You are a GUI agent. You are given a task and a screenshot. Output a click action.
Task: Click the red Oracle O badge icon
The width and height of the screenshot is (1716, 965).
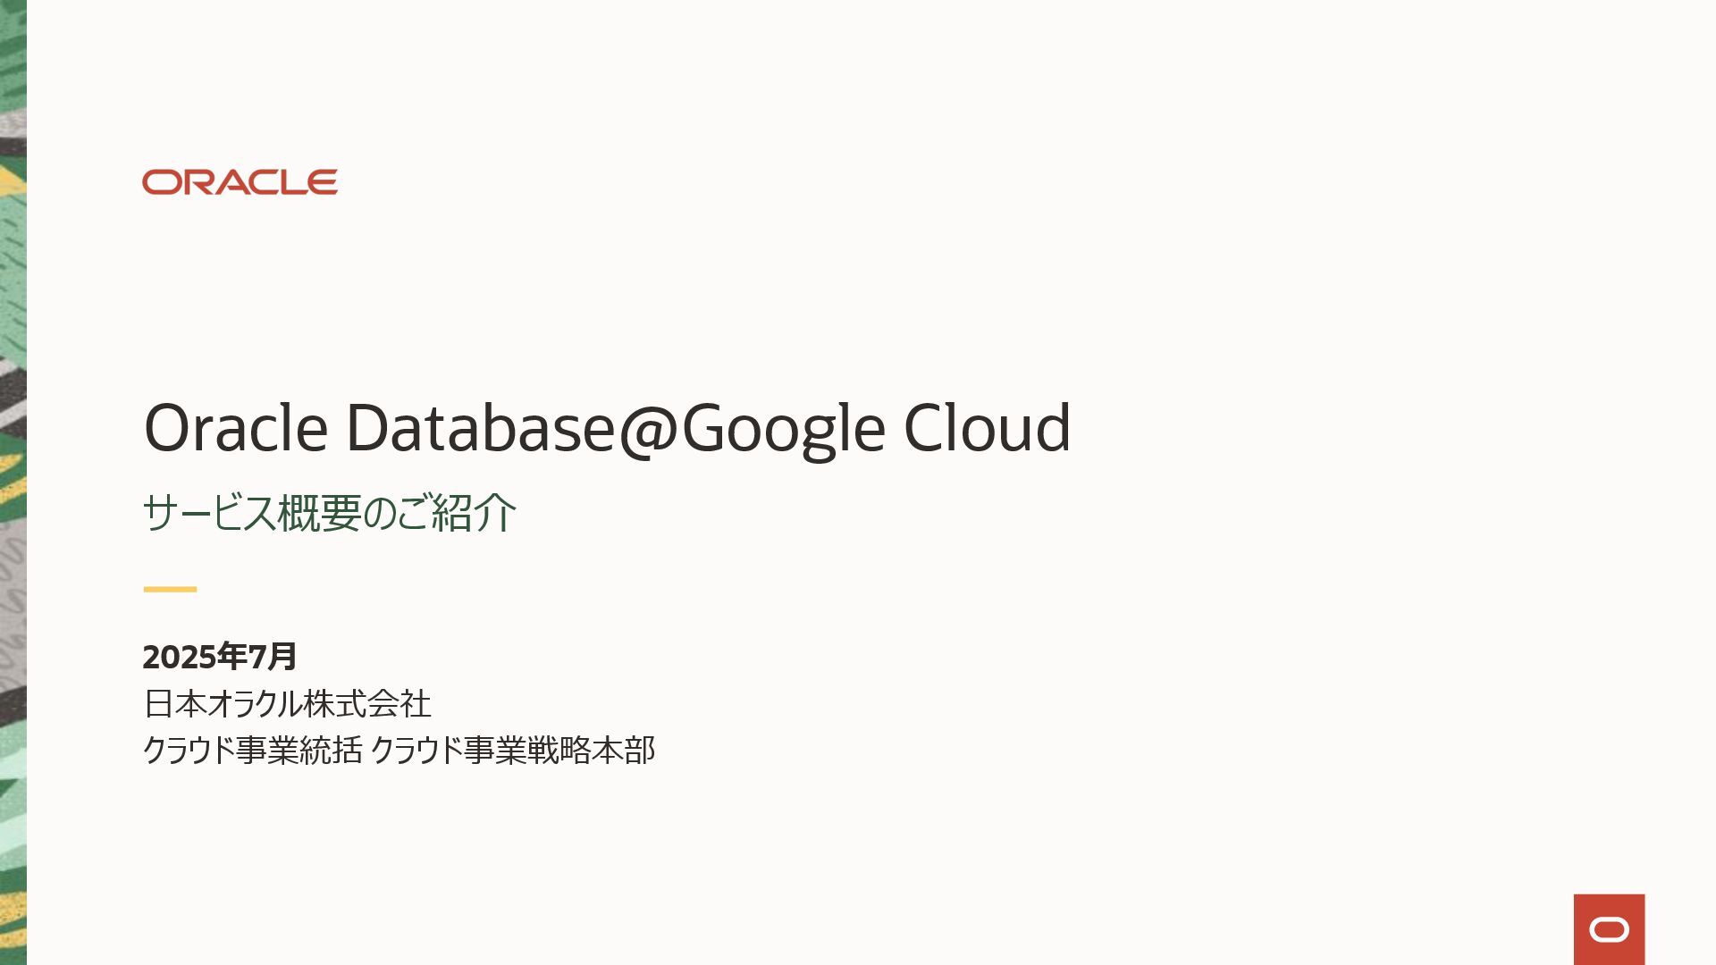click(1609, 929)
